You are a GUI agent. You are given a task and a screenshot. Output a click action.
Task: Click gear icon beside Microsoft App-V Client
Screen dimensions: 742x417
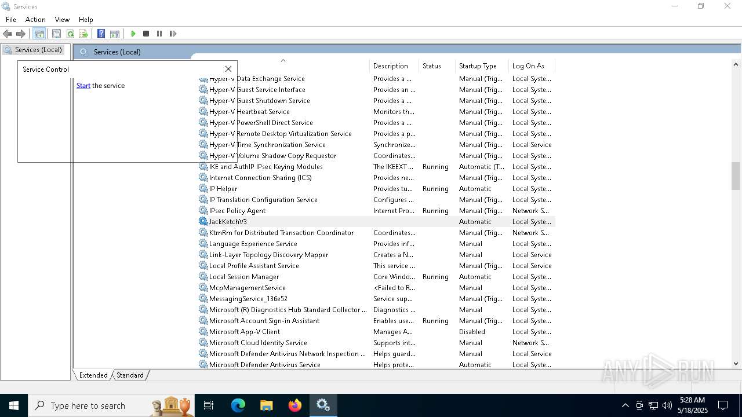click(203, 332)
